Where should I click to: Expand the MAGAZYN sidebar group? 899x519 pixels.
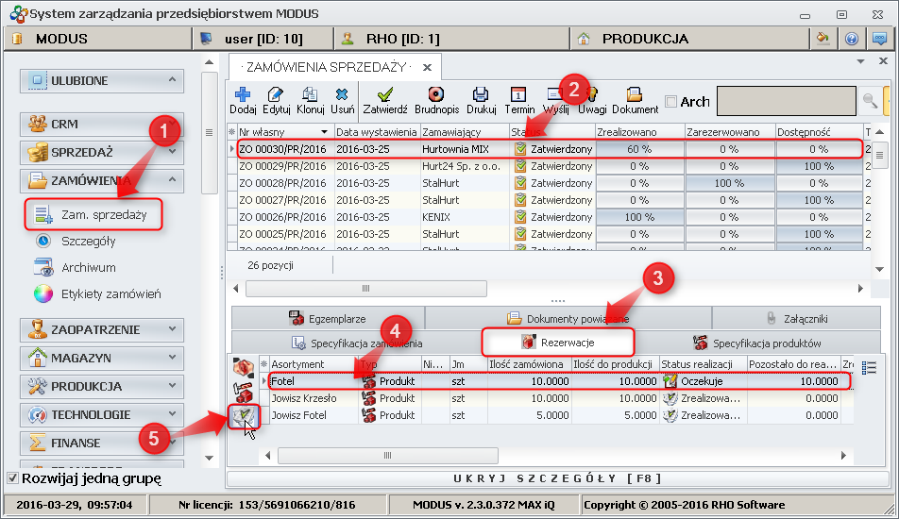point(102,358)
